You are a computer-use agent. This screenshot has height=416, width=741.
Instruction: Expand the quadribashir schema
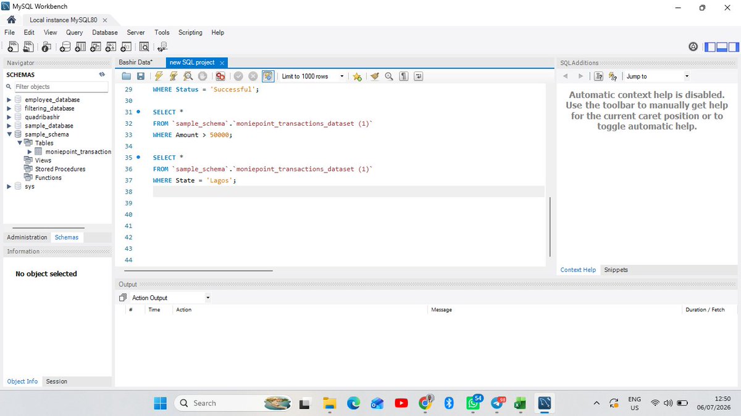(9, 117)
